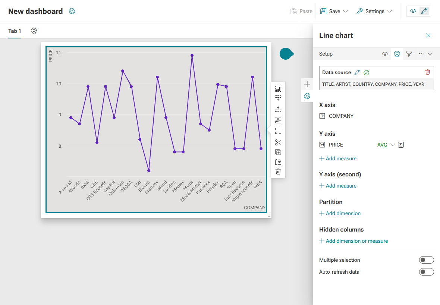Click the green check data source status icon
The width and height of the screenshot is (440, 305).
coord(366,73)
